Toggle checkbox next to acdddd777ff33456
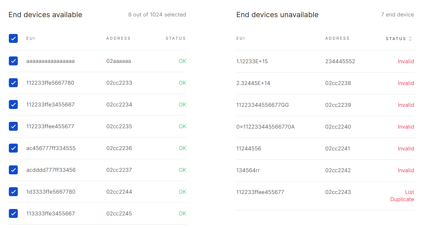This screenshot has height=229, width=430. point(13,170)
